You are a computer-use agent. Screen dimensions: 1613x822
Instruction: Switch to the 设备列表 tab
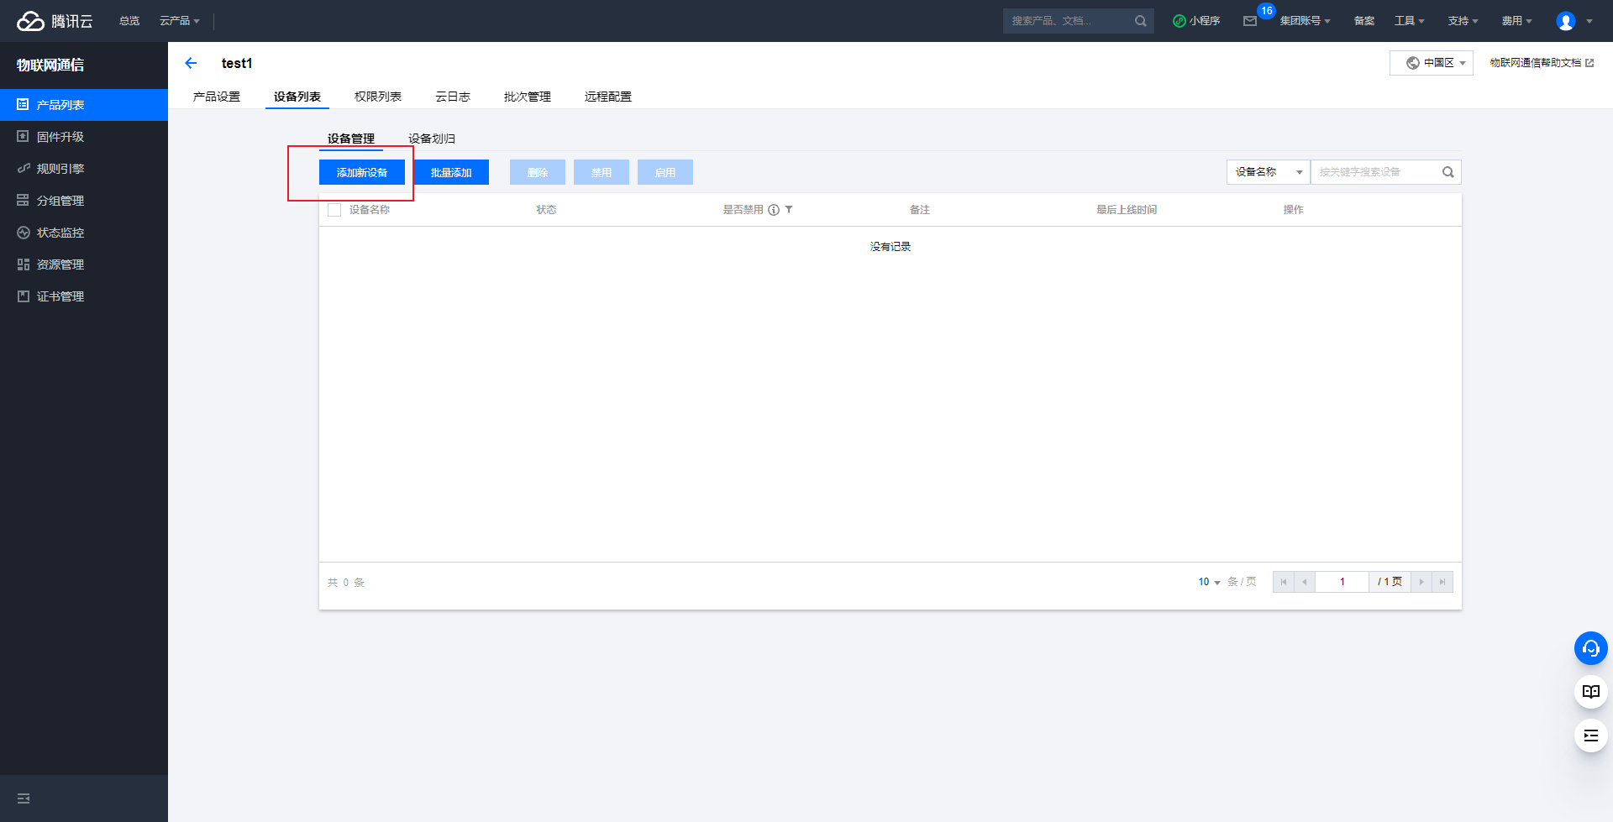(x=297, y=97)
